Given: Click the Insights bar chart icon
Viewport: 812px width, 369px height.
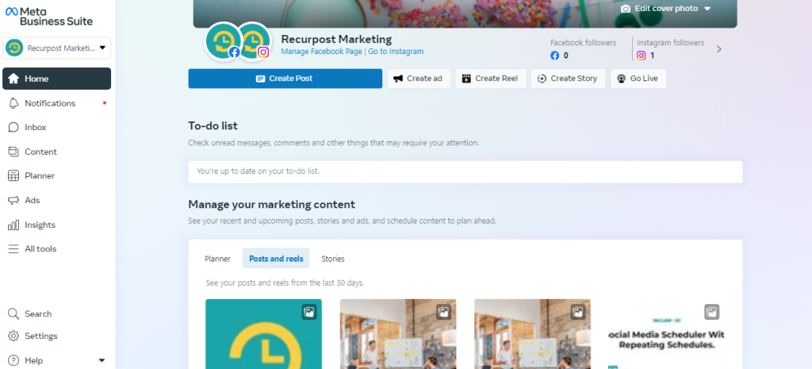Looking at the screenshot, I should [x=14, y=225].
